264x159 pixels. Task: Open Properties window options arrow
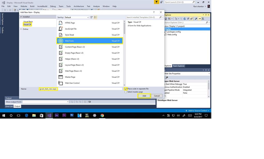[203, 70]
